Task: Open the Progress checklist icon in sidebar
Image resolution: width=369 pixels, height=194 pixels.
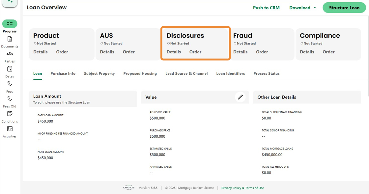Action: click(10, 24)
